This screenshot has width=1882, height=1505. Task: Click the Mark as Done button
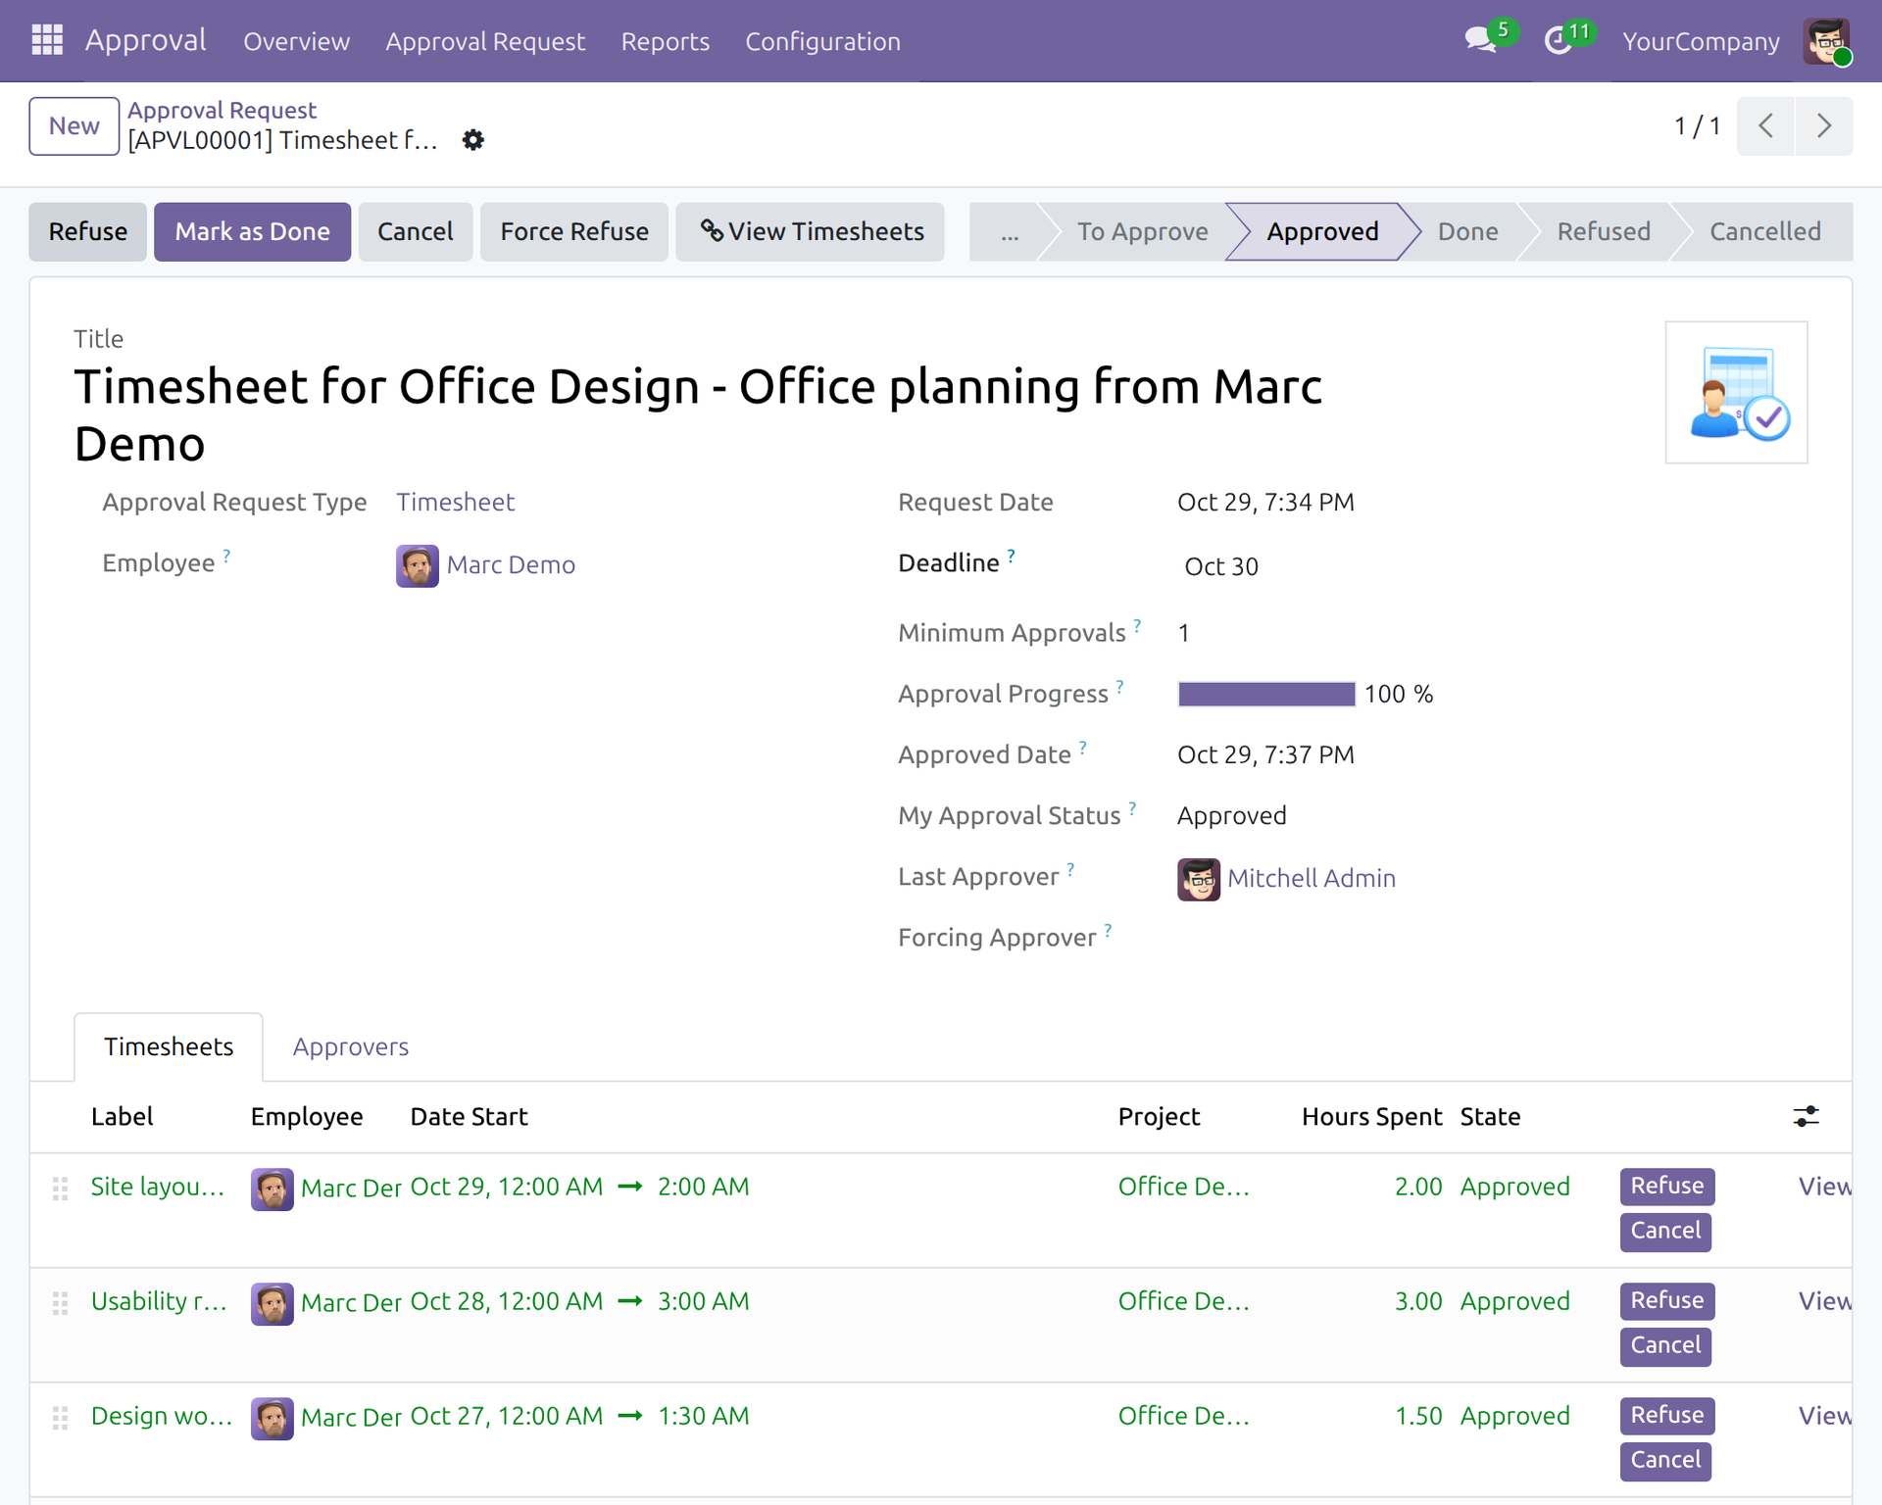coord(252,232)
